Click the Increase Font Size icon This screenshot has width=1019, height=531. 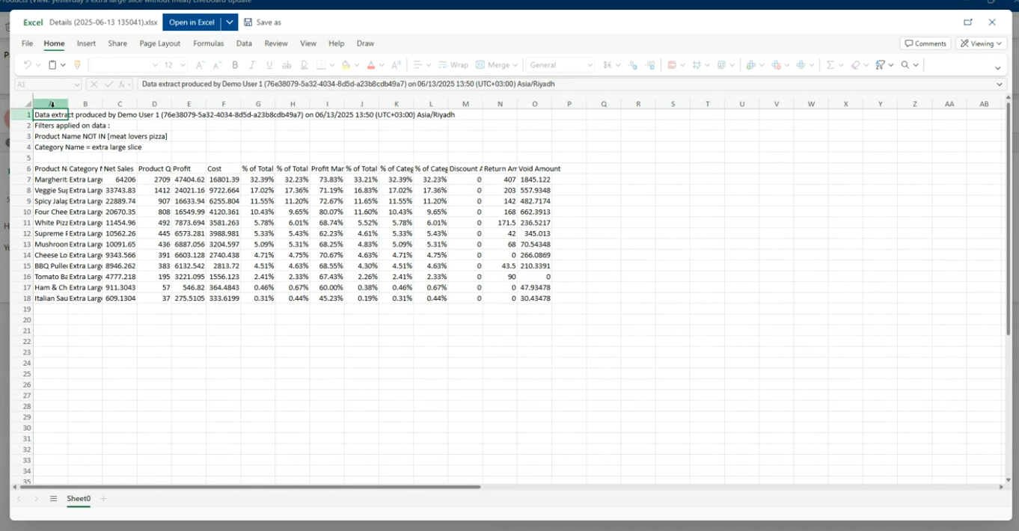click(x=200, y=65)
